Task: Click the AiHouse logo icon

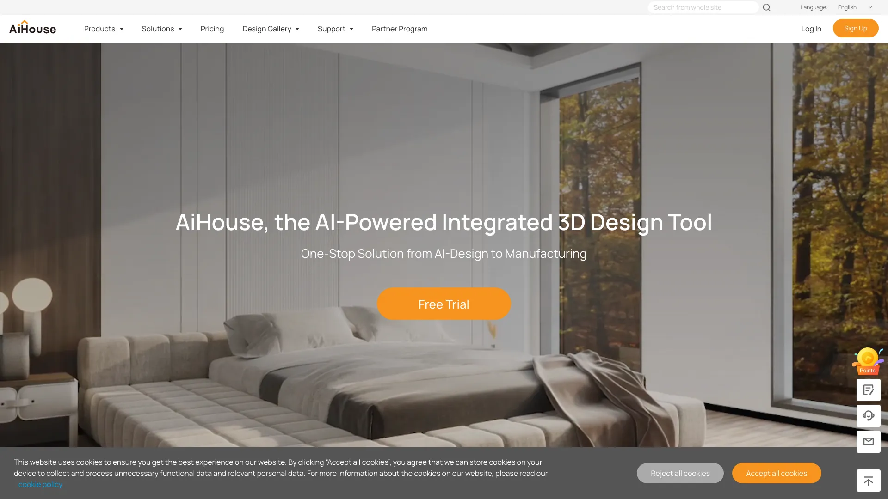Action: coord(32,28)
